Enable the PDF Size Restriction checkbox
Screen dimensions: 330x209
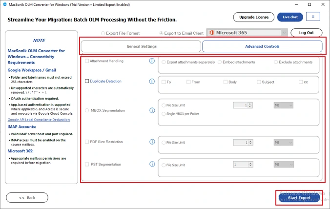click(x=87, y=142)
